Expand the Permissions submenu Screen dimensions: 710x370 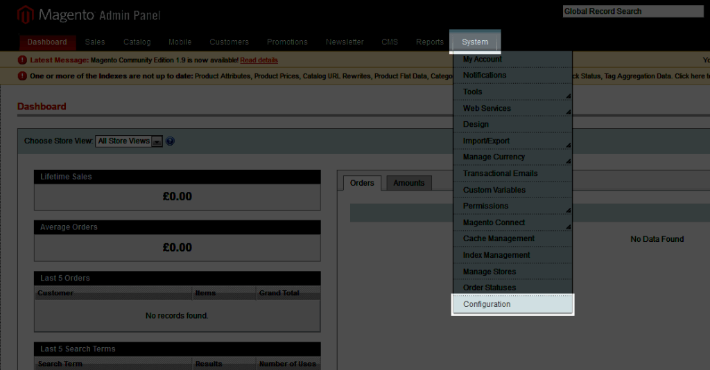pos(512,206)
